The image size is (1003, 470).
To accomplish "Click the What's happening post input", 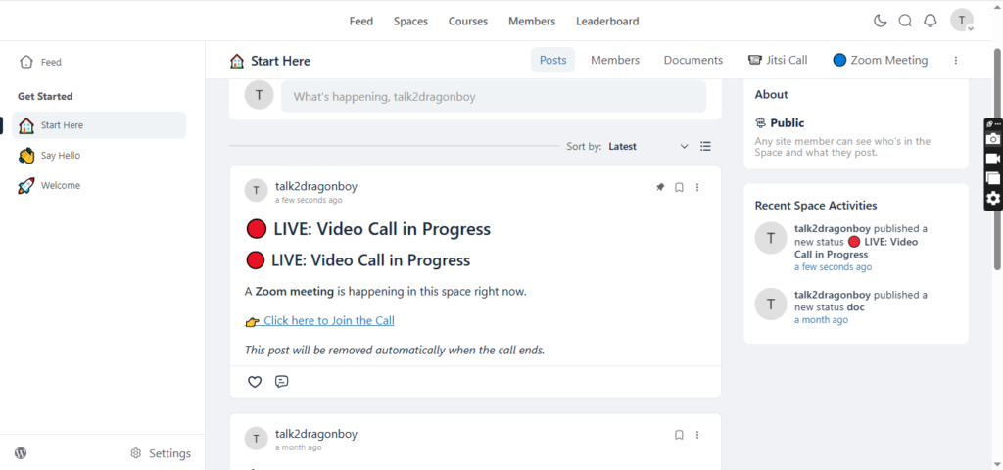I will [494, 97].
